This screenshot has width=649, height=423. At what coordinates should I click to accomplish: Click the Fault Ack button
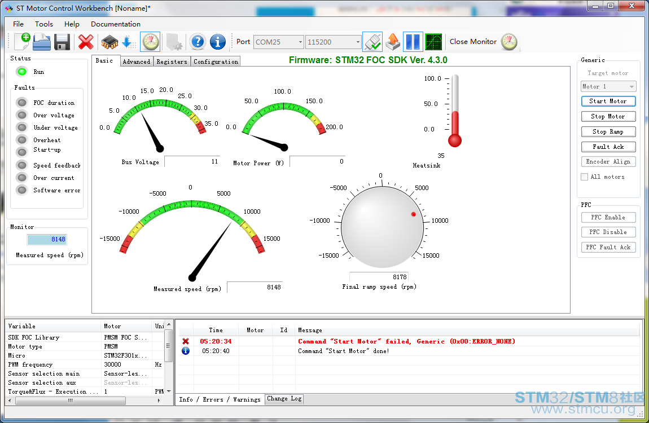click(608, 147)
